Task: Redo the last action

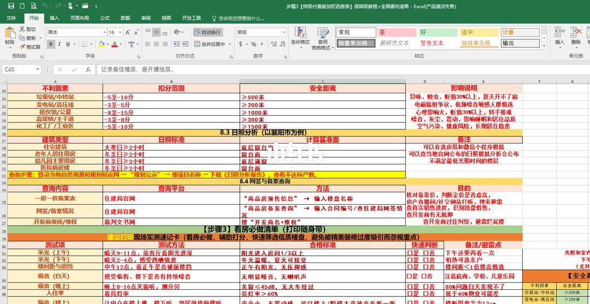Action: click(58, 6)
